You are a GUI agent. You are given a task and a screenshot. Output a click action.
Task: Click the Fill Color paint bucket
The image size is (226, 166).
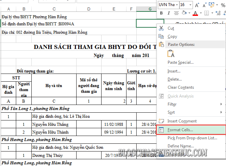184,13
